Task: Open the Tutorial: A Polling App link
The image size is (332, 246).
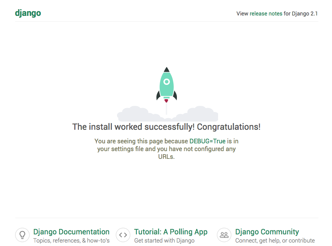Action: pos(171,232)
